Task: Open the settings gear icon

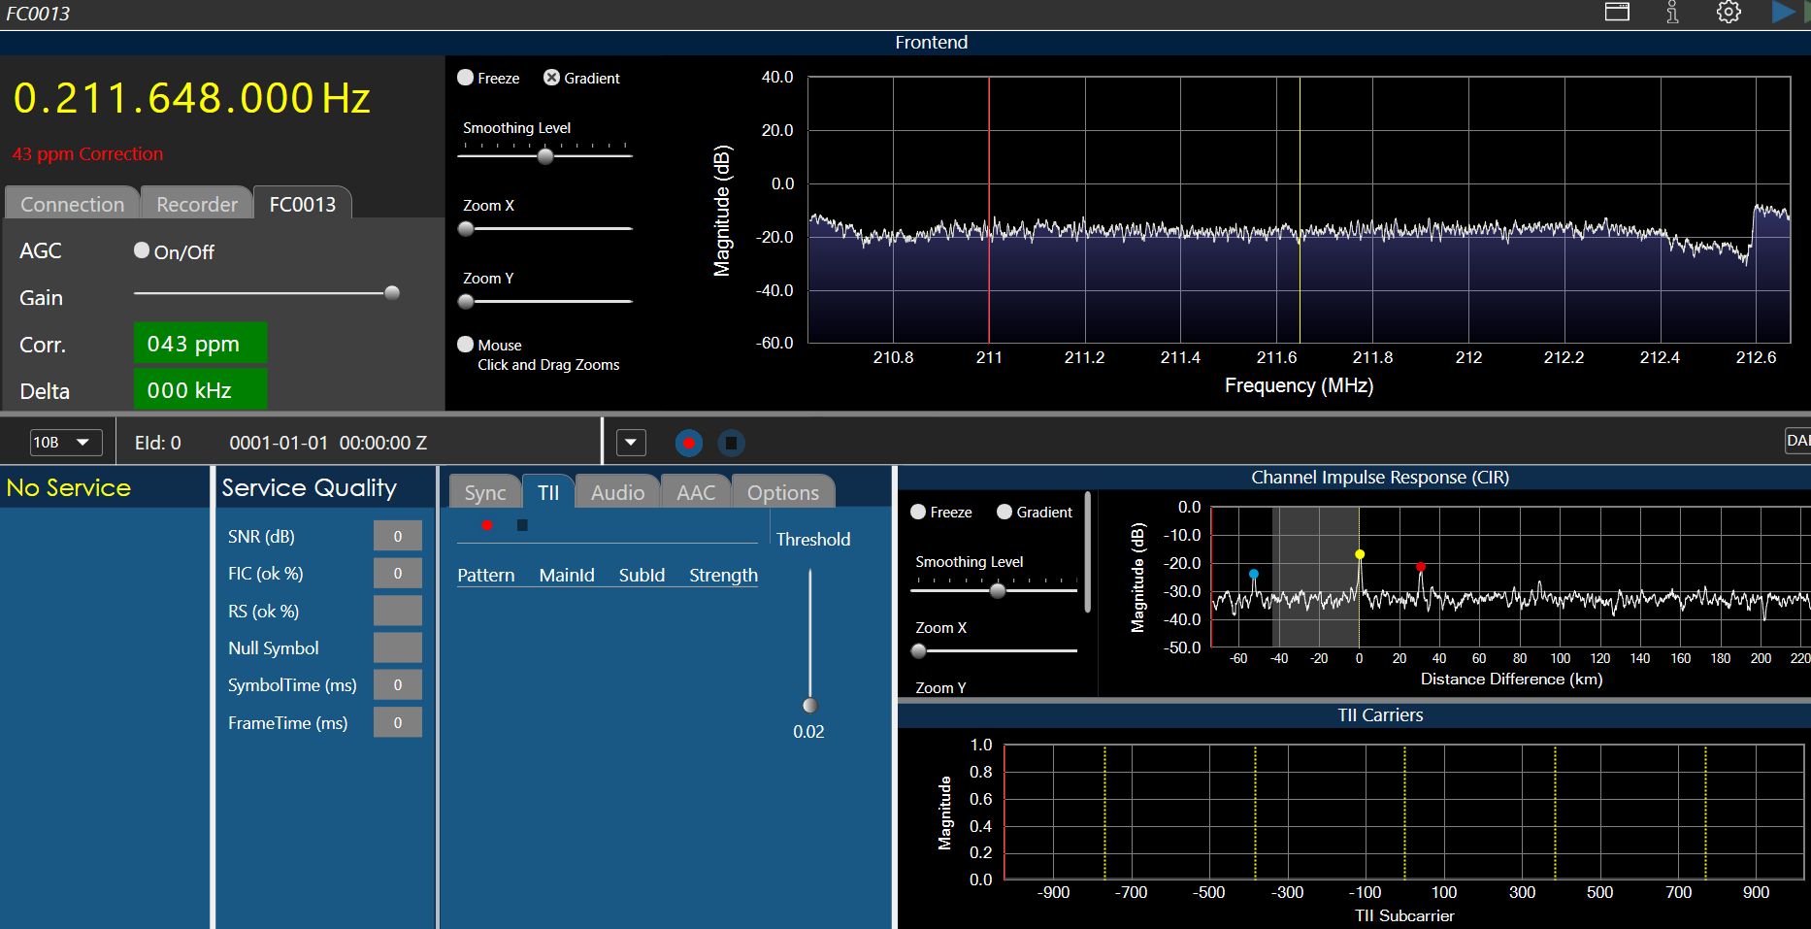Action: (1729, 13)
